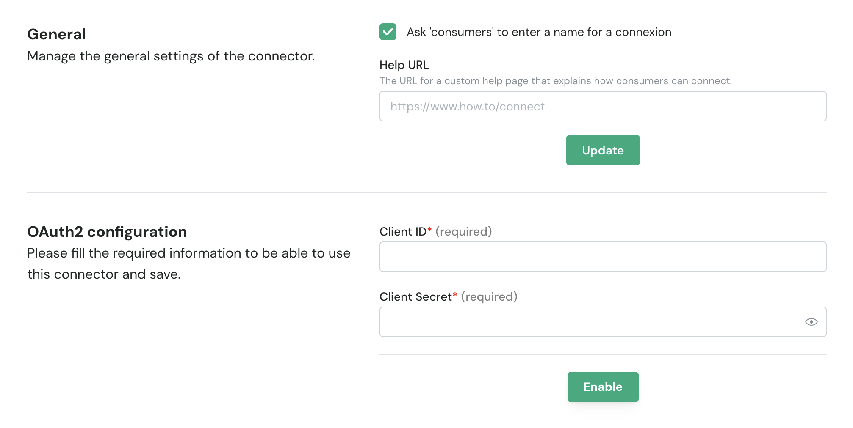Viewport: 853px width, 428px height.
Task: Toggle the consumers connexion name checkbox
Action: click(x=388, y=32)
